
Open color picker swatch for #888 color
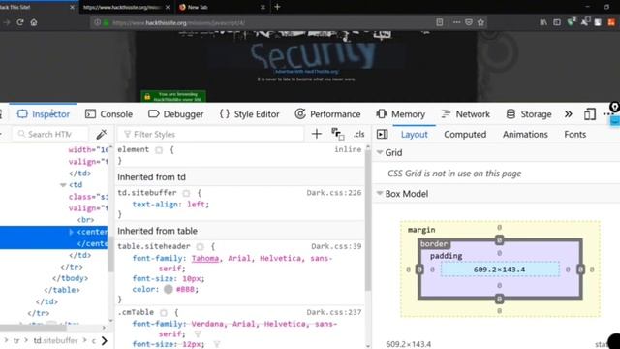click(168, 289)
